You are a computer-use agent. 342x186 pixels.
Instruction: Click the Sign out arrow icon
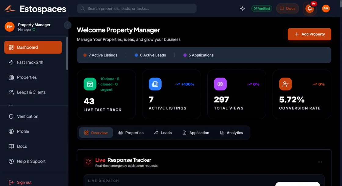pos(11,182)
